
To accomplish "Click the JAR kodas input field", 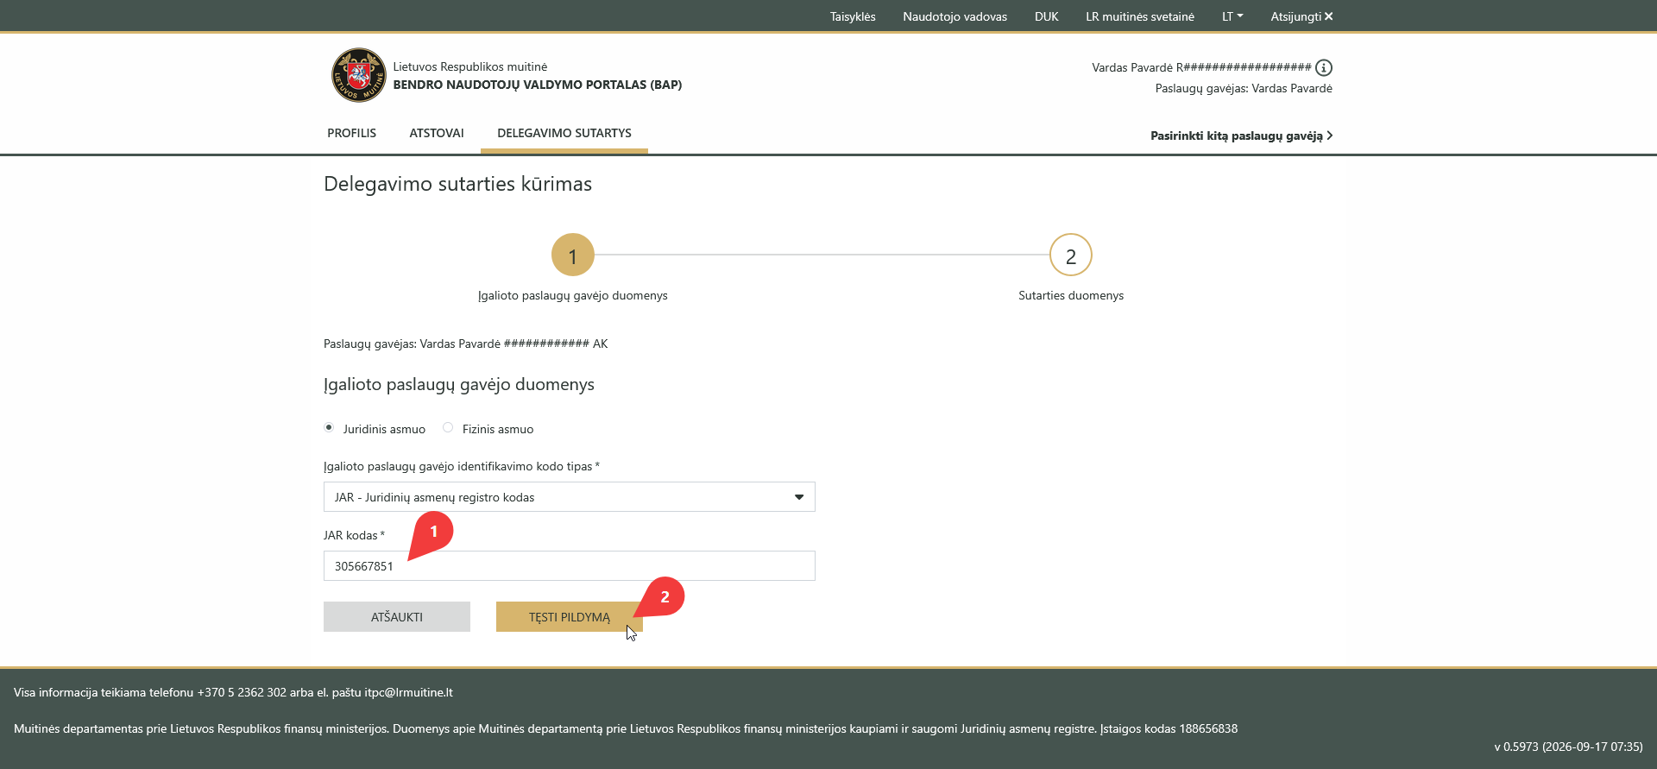I will (570, 566).
